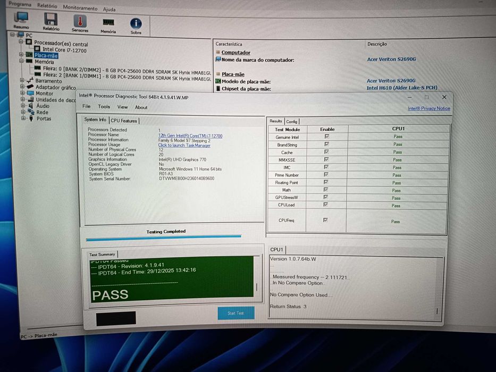496x372 pixels.
Task: Click the Fileira: 0 memory module icon
Action: (x=38, y=67)
